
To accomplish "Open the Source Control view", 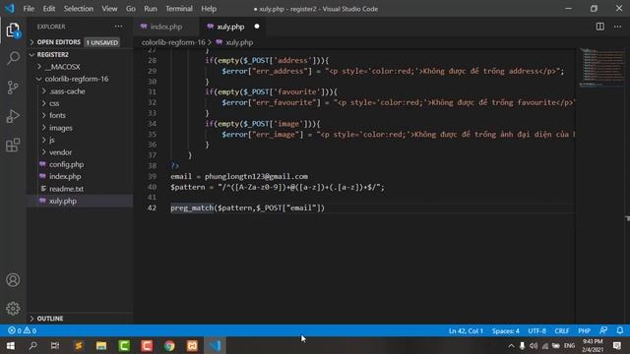I will 13,88.
